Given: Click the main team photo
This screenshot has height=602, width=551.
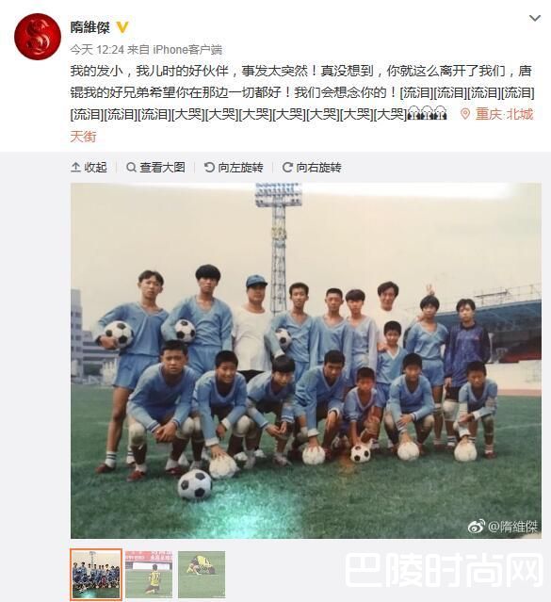Looking at the screenshot, I should point(306,361).
